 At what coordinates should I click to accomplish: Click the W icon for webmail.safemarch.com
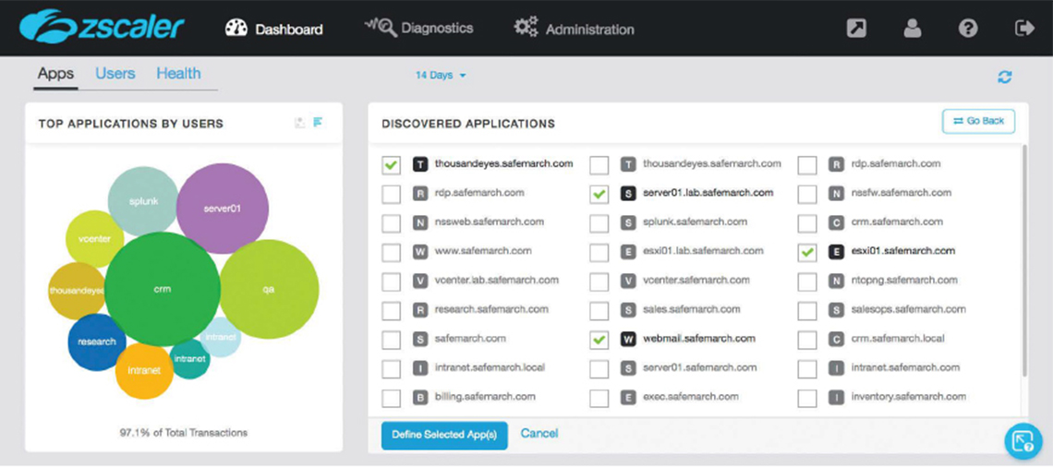point(628,339)
